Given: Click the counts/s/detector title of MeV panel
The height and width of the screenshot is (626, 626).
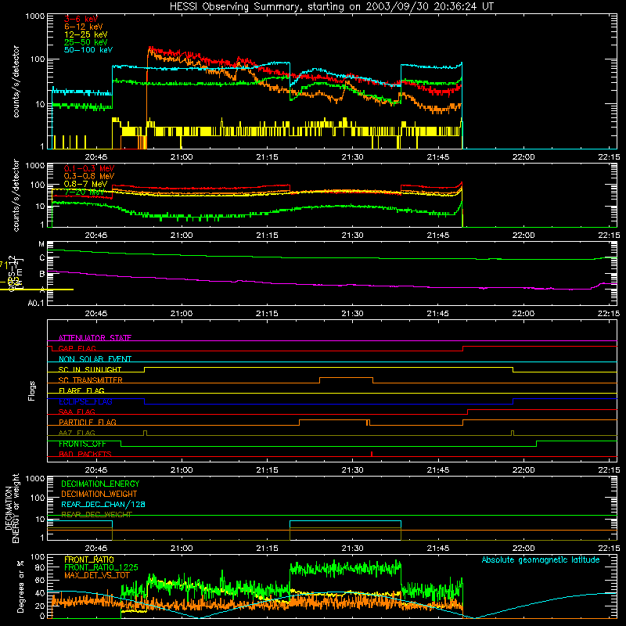Looking at the screenshot, I should pyautogui.click(x=16, y=195).
